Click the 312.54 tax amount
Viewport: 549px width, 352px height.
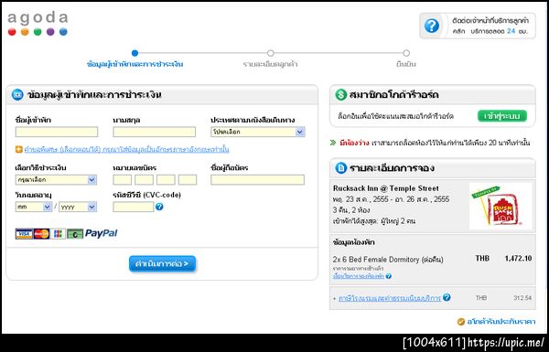point(522,298)
